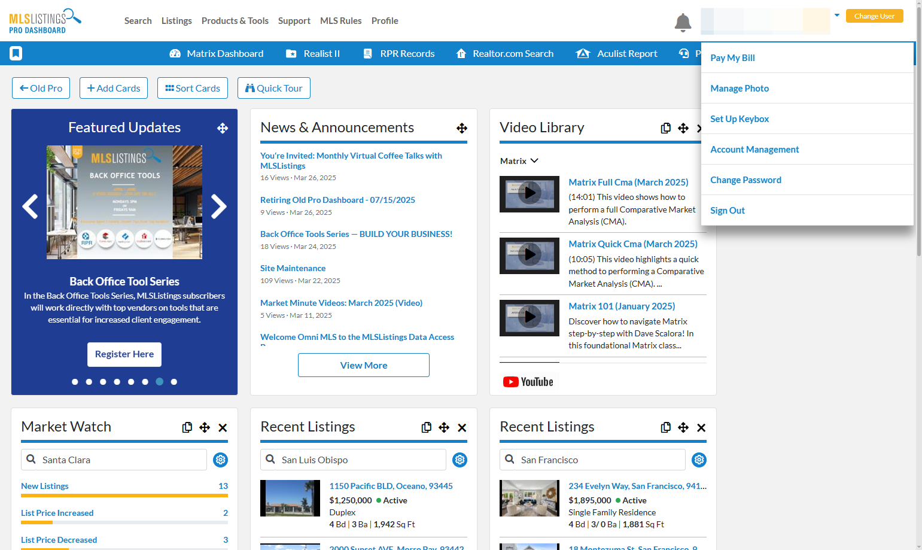
Task: Play the Matrix Full Cma video thumbnail
Action: coord(530,194)
